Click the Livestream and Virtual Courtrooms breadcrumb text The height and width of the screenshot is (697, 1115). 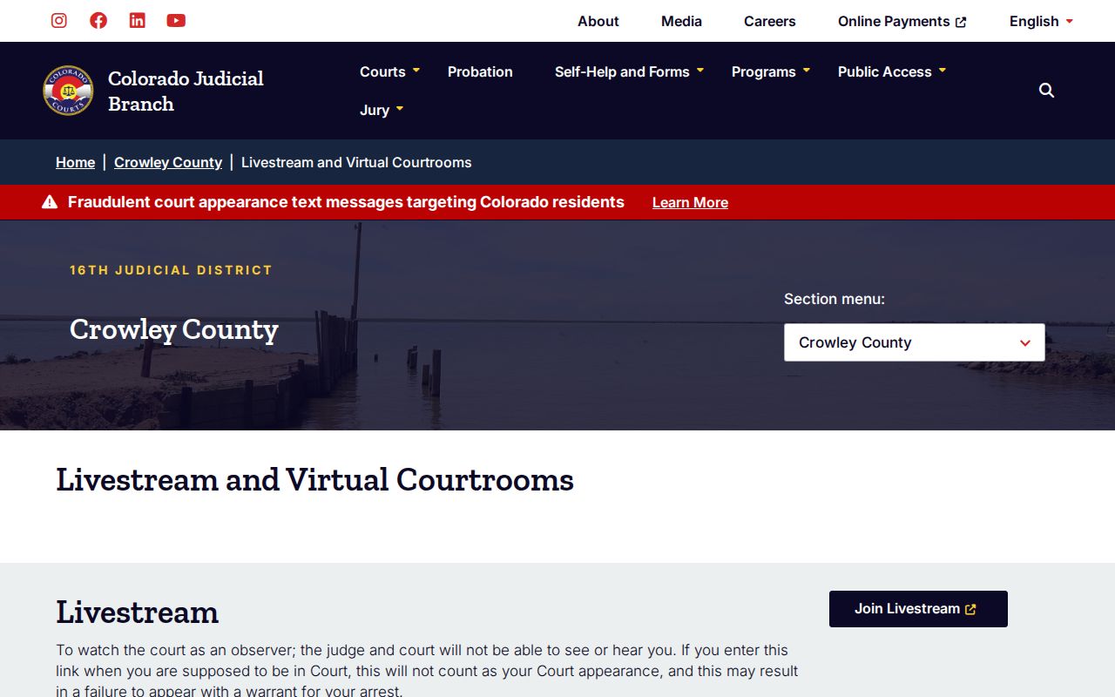[x=356, y=162]
